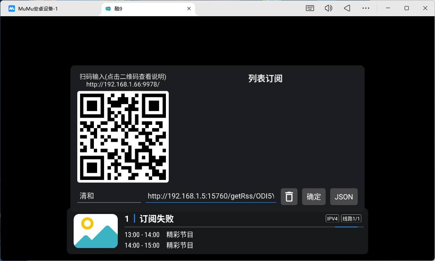
Task: Click the channel progress bar
Action: tap(244, 227)
